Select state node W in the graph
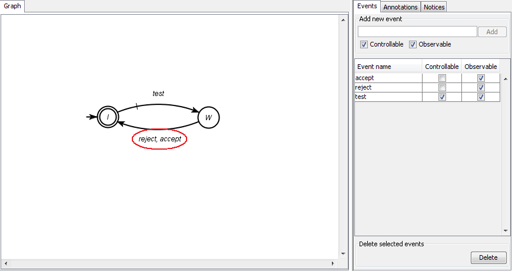 208,117
